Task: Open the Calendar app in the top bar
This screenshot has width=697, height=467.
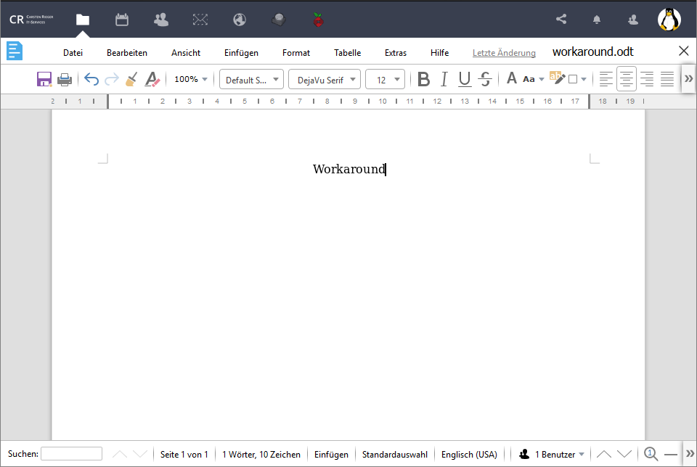Action: click(121, 20)
